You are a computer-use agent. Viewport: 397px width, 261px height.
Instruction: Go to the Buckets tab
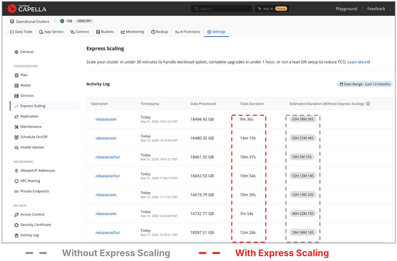[x=105, y=32]
